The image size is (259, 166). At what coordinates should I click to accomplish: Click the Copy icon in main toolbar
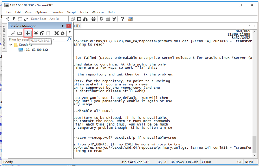73,19
